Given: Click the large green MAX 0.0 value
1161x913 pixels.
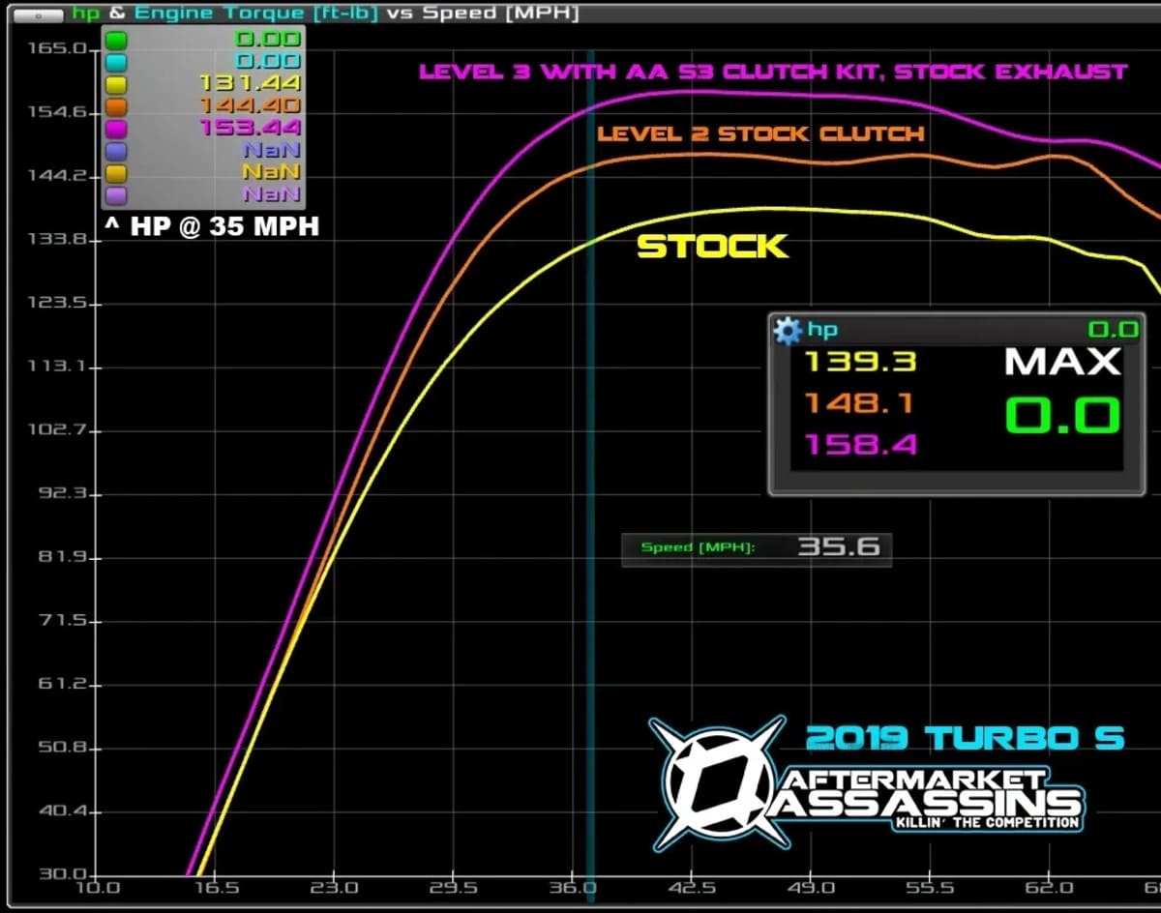Looking at the screenshot, I should pos(1062,416).
